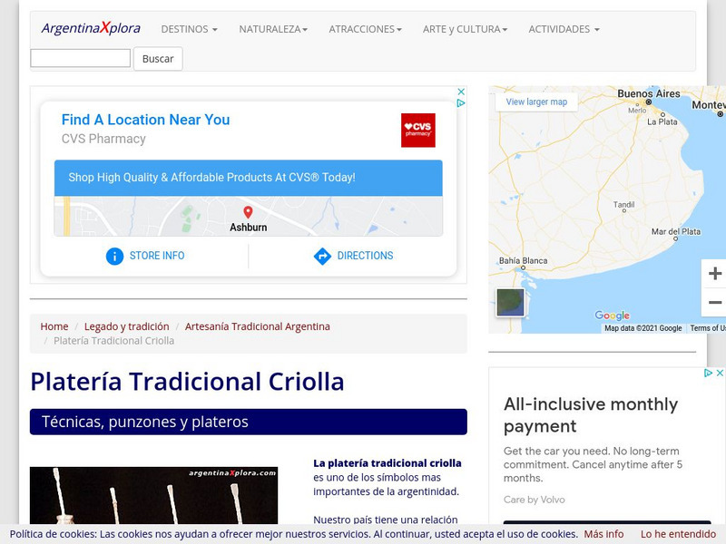The image size is (726, 544).
Task: Click the red CVS pharmacy logo
Action: [418, 131]
